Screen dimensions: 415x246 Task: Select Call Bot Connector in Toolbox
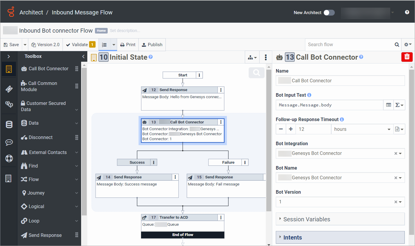pyautogui.click(x=50, y=68)
